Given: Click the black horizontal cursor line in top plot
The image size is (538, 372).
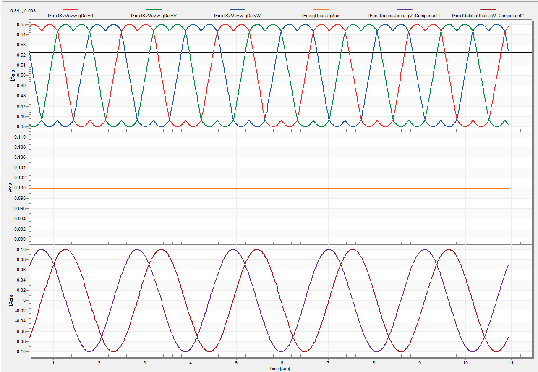Looking at the screenshot, I should [x=280, y=52].
